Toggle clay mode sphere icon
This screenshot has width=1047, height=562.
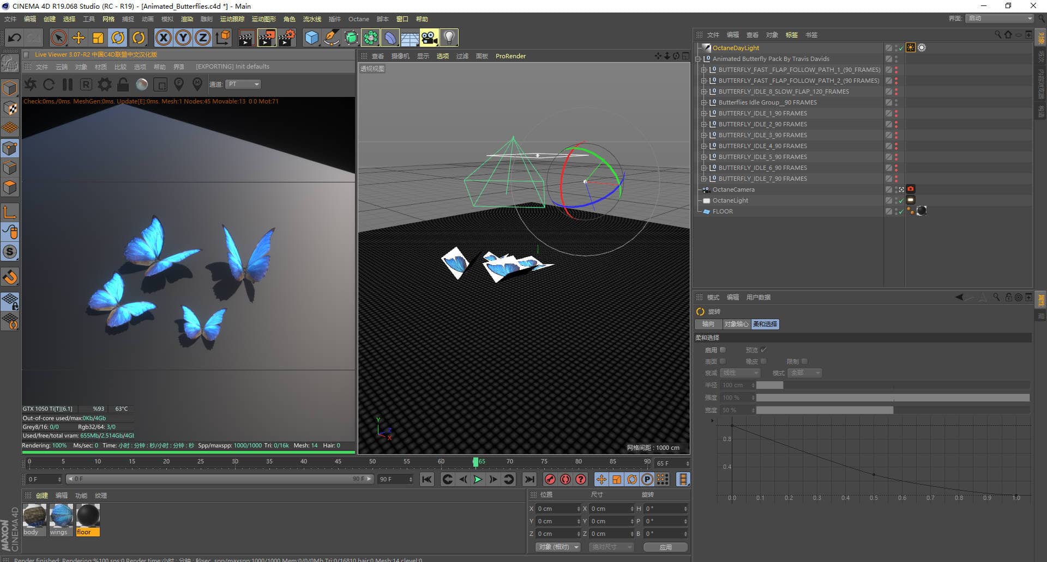point(142,84)
